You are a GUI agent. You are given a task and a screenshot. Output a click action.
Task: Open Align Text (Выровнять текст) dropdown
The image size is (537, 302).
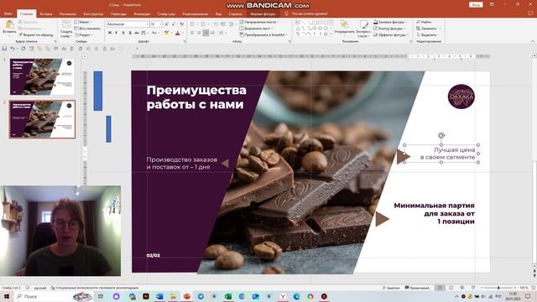point(256,29)
